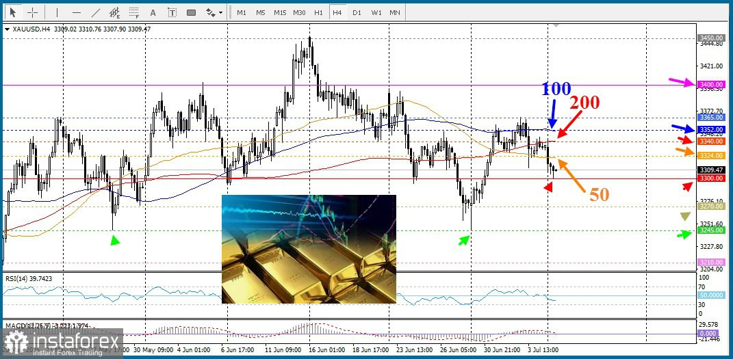Select the horizontal line drawing tool
Screen dimensions: 733x359
point(77,12)
